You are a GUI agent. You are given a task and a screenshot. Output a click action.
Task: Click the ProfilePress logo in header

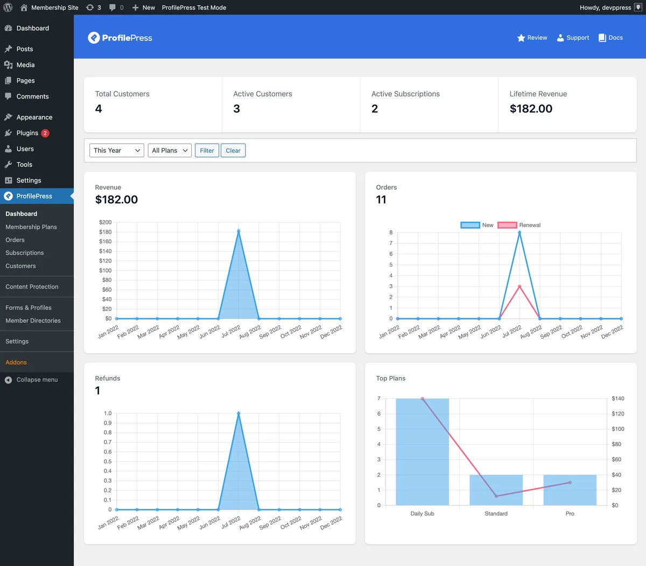tap(120, 38)
